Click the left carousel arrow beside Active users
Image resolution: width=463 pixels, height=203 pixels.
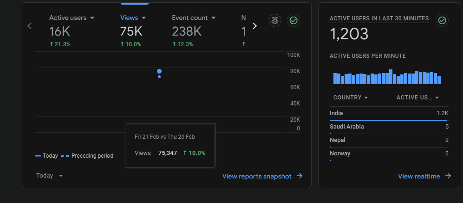point(29,26)
